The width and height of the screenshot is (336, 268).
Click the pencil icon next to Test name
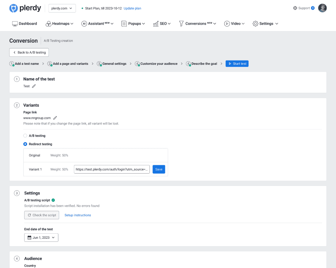tap(34, 86)
